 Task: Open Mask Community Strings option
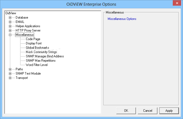coord(41,52)
